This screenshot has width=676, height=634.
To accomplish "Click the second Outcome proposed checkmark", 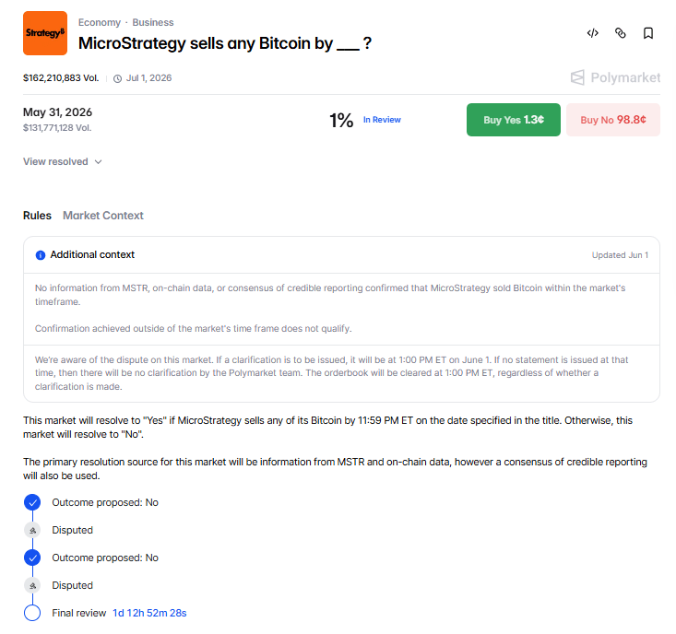I will 32,558.
